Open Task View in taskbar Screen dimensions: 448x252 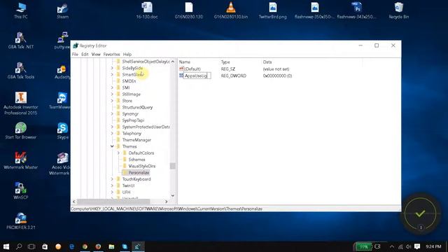tap(31, 246)
